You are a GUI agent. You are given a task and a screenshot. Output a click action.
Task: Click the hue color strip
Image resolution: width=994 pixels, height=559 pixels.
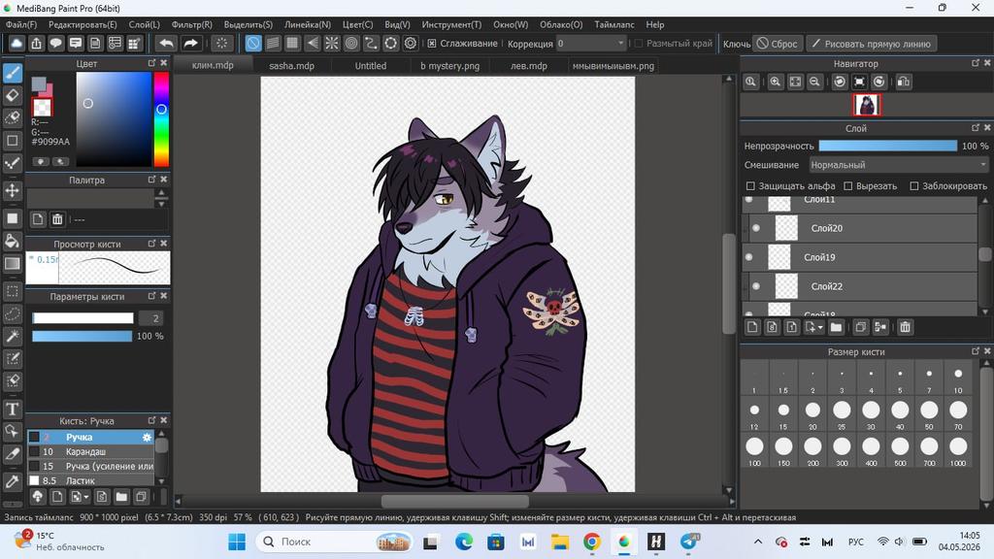162,118
